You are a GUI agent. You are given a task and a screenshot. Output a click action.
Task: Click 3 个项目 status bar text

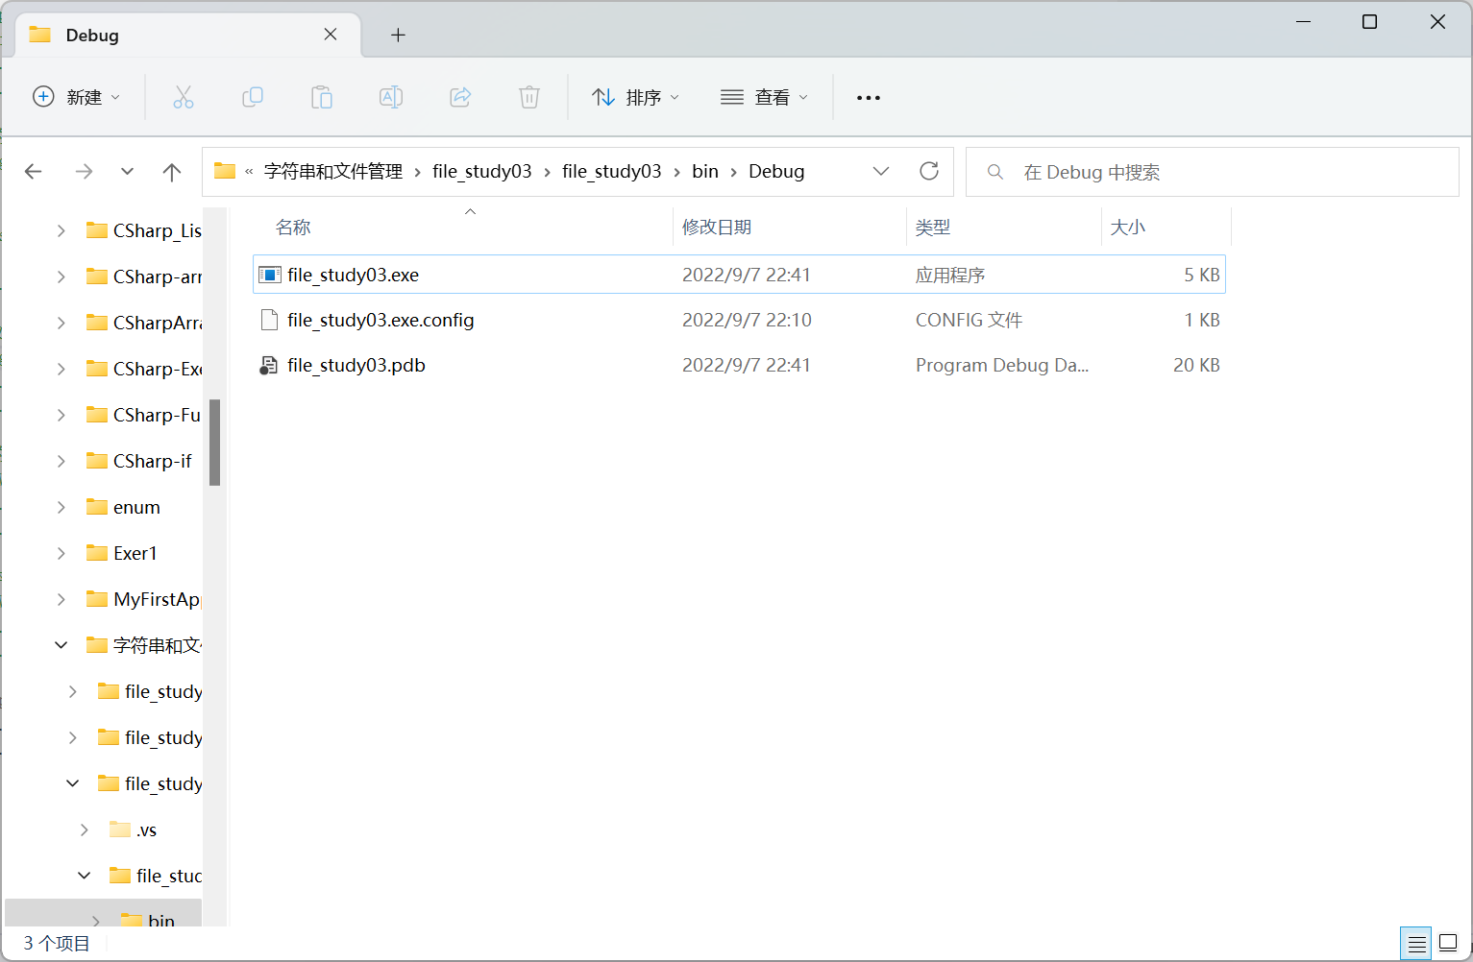57,944
